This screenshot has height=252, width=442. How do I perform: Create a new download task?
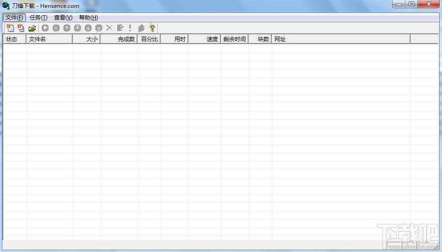click(x=11, y=28)
